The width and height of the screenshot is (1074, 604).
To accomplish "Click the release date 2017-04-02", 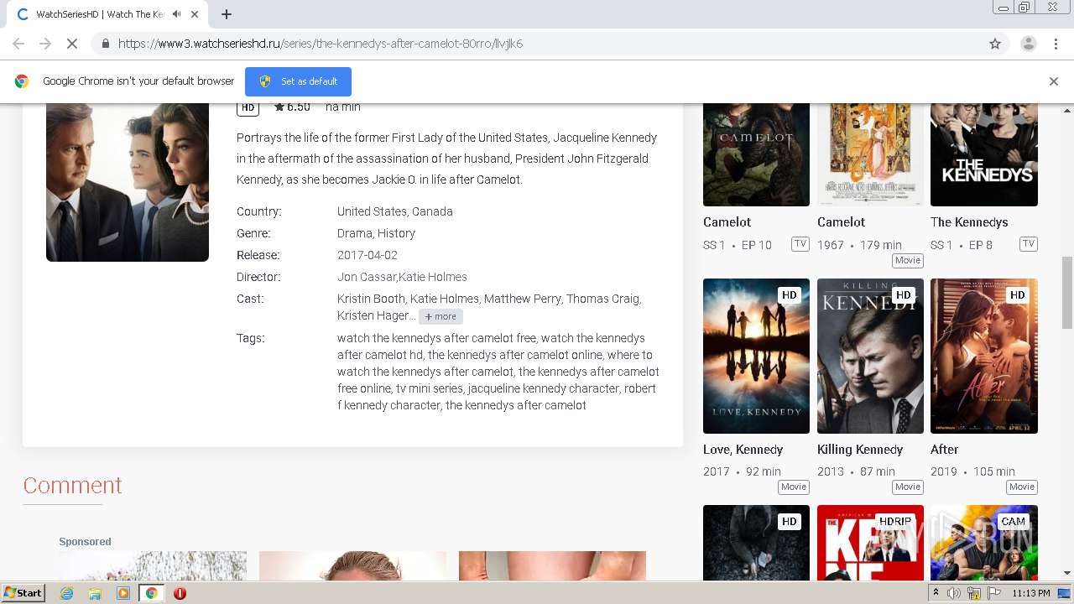I will [368, 255].
